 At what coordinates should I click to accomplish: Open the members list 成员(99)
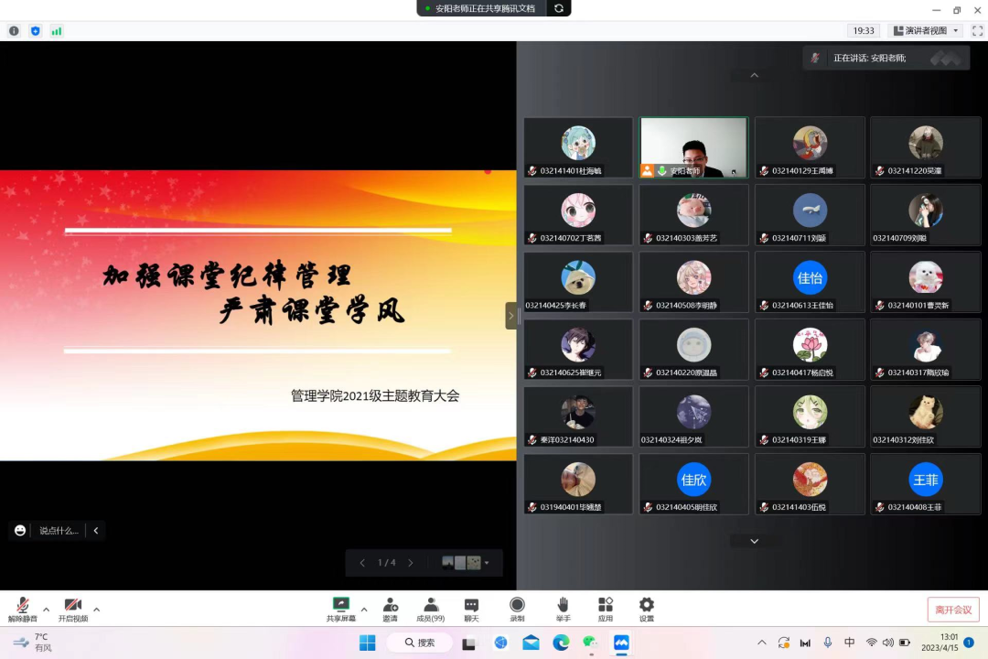[x=430, y=610]
